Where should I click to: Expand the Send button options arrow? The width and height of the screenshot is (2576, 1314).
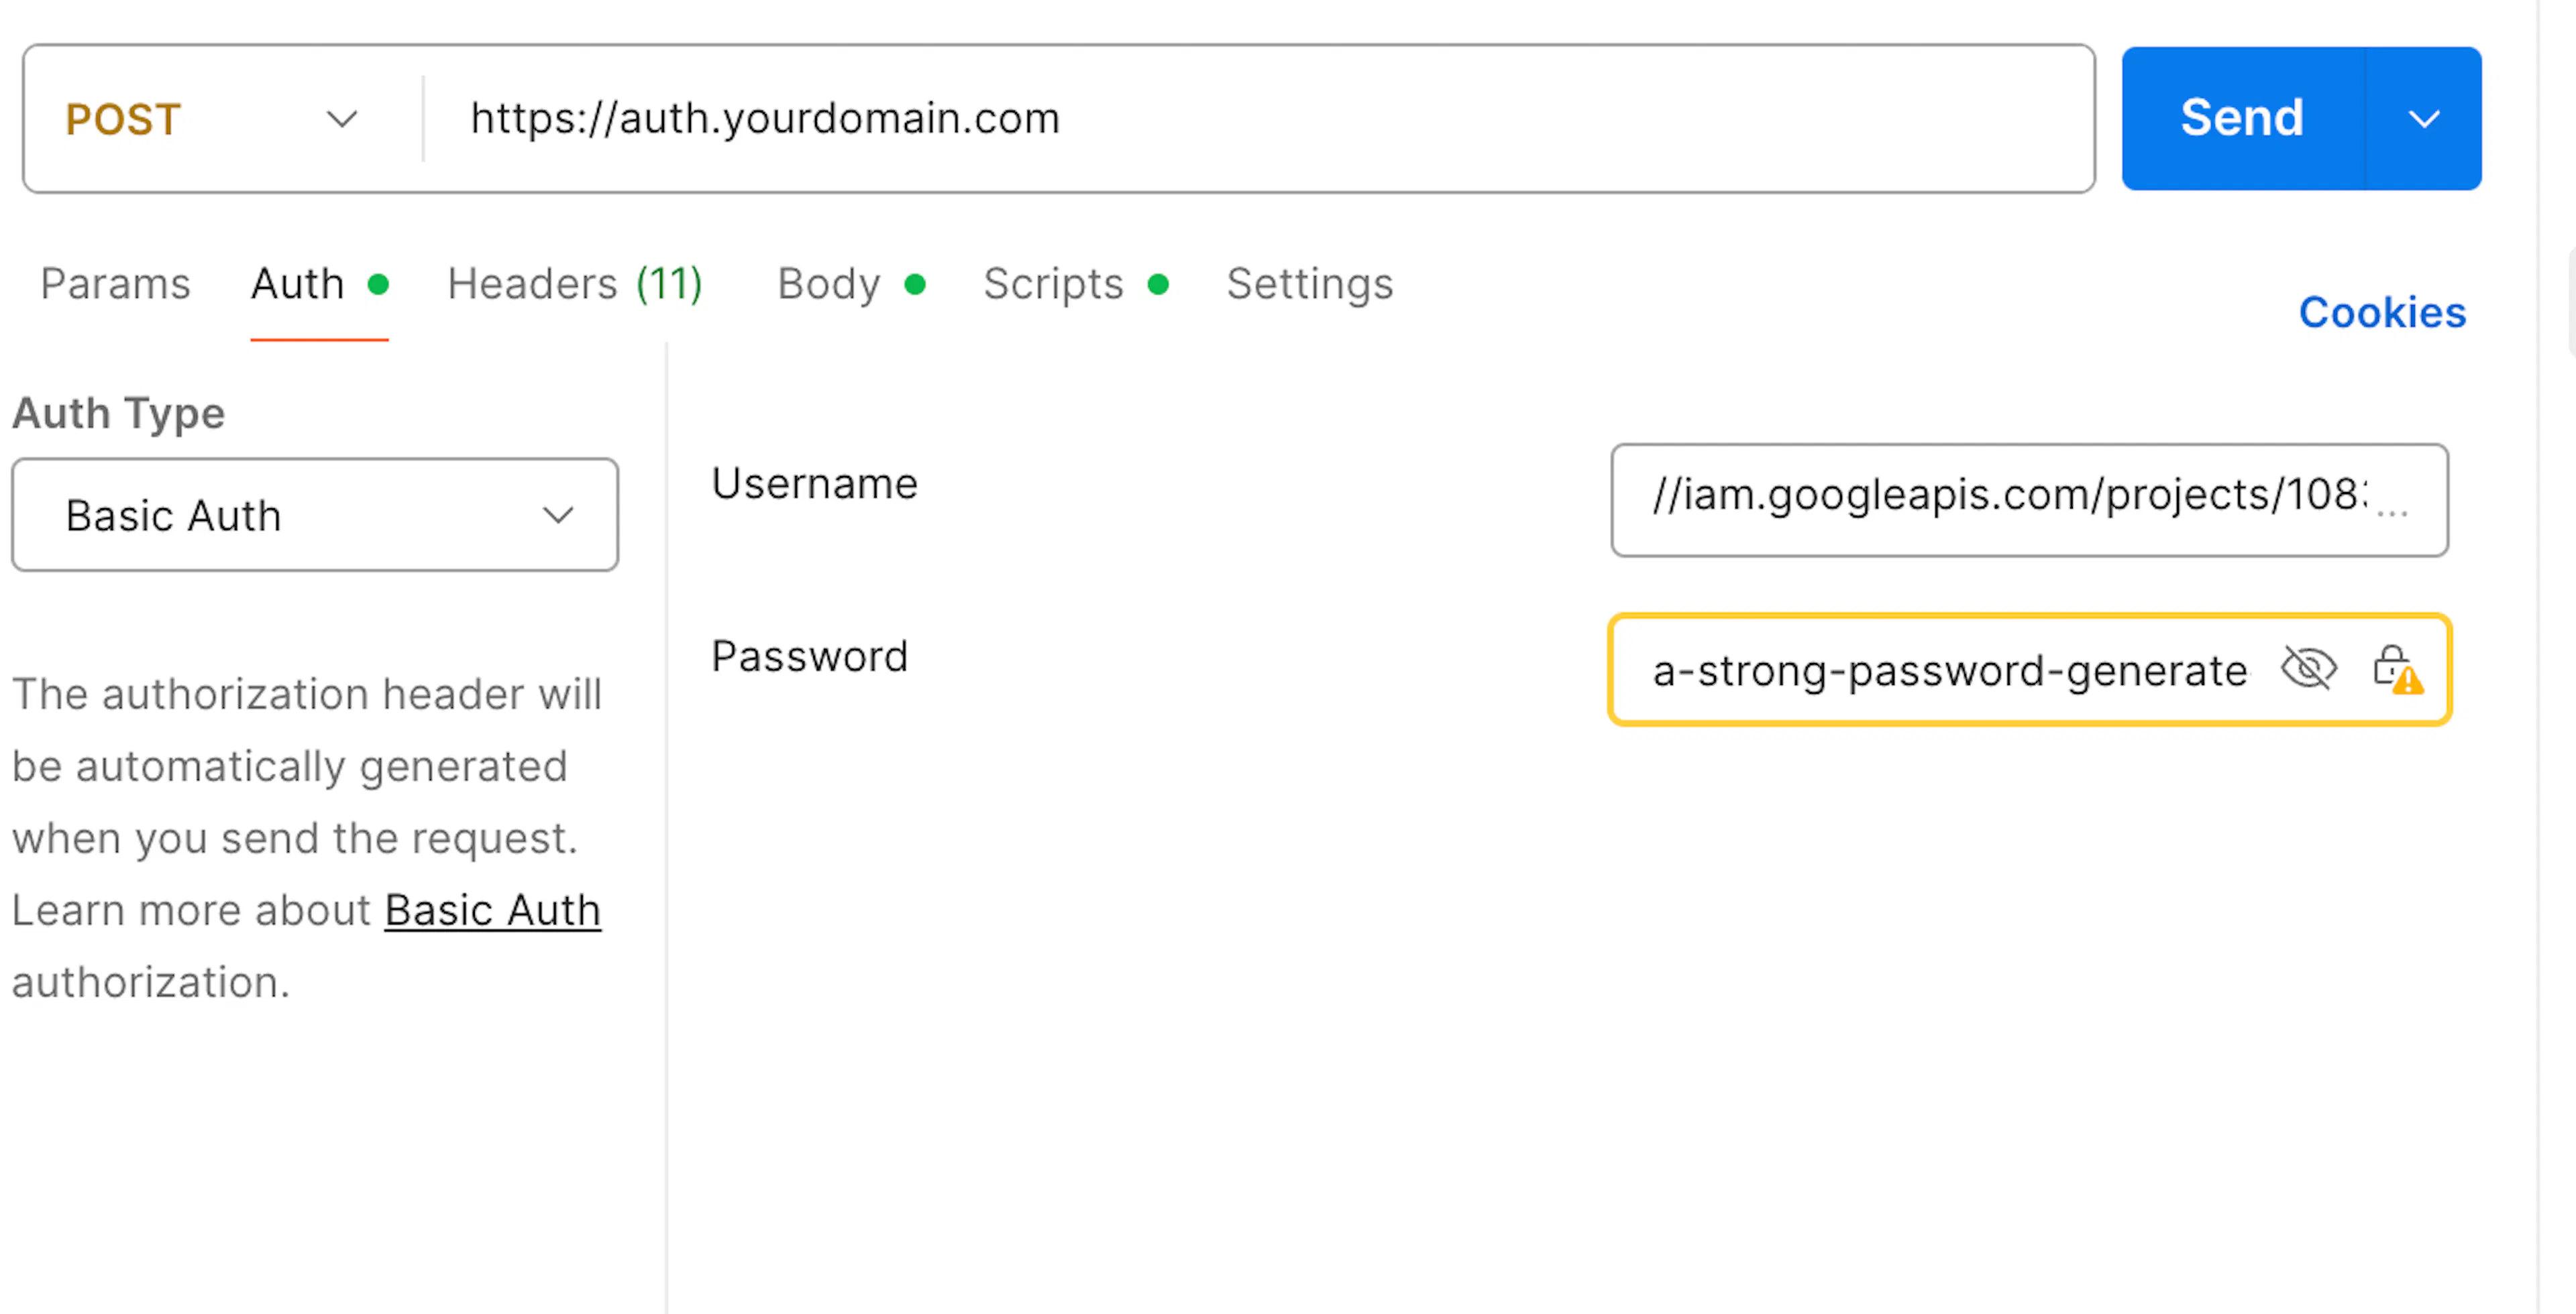pos(2424,119)
